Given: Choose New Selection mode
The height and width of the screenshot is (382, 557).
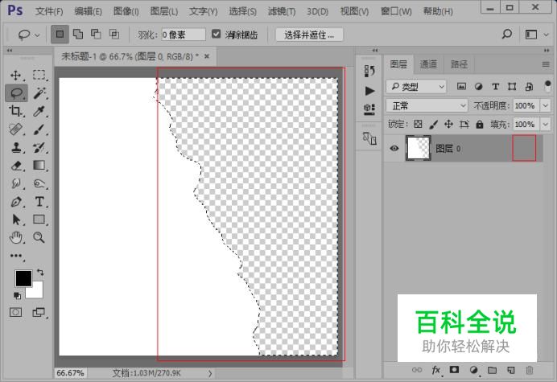Looking at the screenshot, I should coord(60,34).
